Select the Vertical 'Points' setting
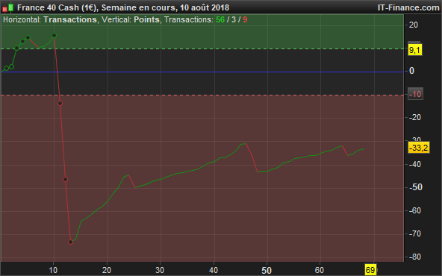Screen dimensions: 442x276 [146, 19]
